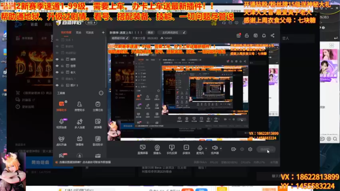The height and width of the screenshot is (191, 340).
Task: Switch to the 双击 scene tab
Action: click(x=79, y=33)
